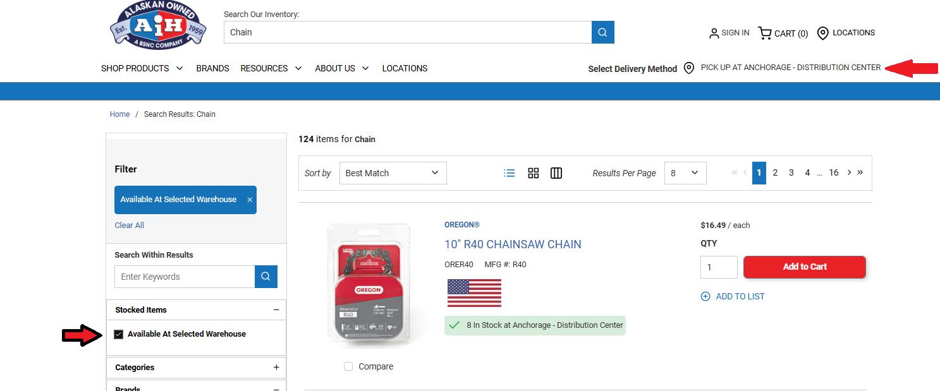940x391 pixels.
Task: Click the Search Our Inventory input field
Action: [408, 32]
